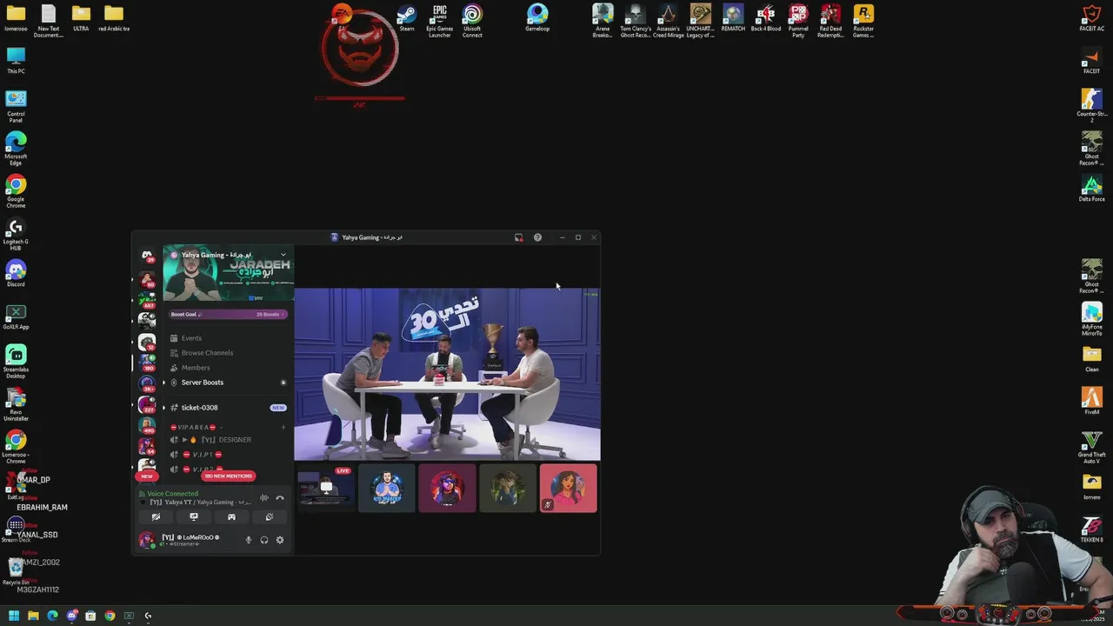Image resolution: width=1113 pixels, height=626 pixels.
Task: Select the pink muted participant tile
Action: click(x=569, y=488)
